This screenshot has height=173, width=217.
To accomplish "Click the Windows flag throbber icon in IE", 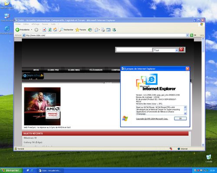I will pos(201,24).
